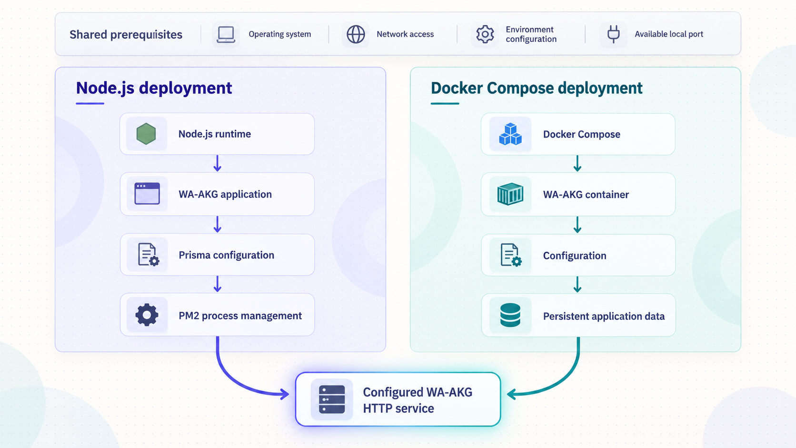Screen dimensions: 796x448
Task: Click the window icon for WA-AKG application
Action: click(147, 194)
